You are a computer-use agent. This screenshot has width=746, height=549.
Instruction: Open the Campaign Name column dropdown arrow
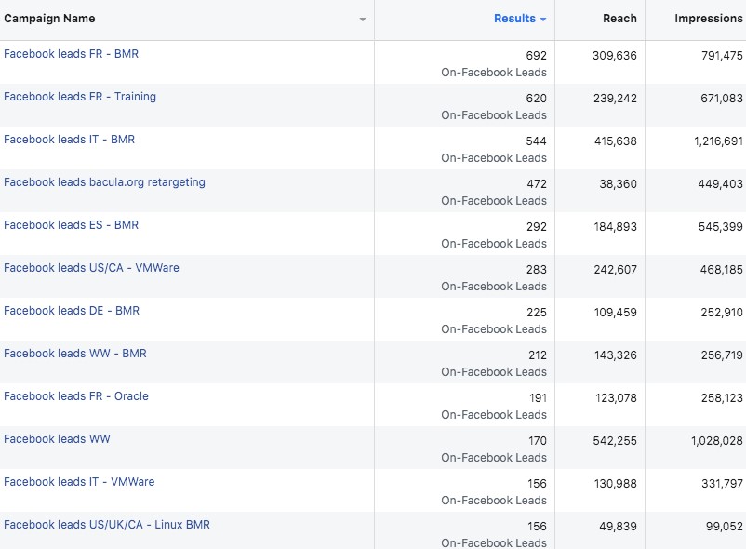(x=363, y=20)
